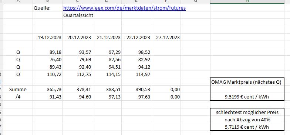The width and height of the screenshot is (290, 135).
Task: Open the eex.com futures hyperlink
Action: (124, 8)
